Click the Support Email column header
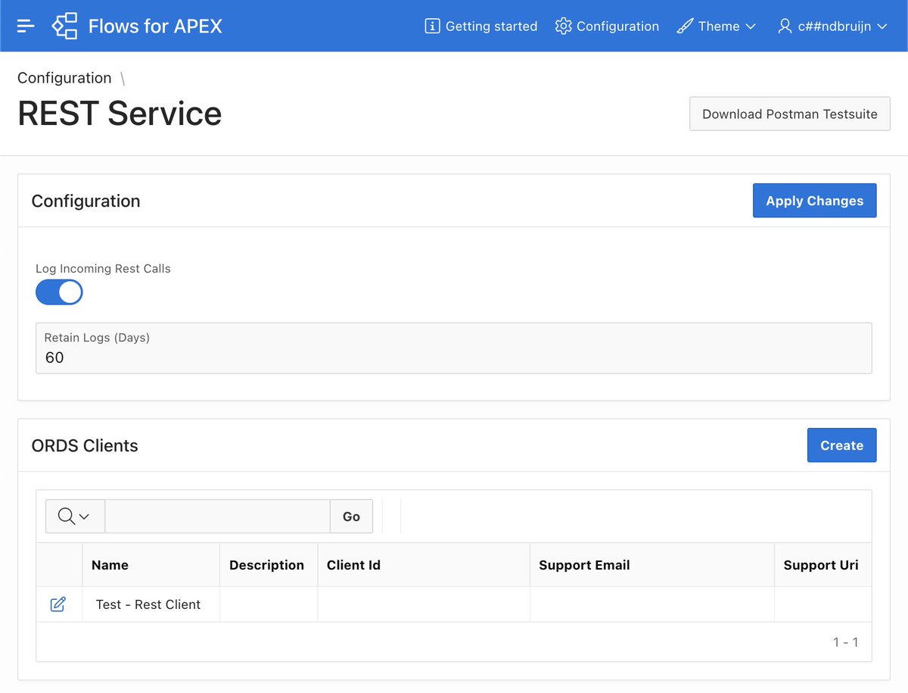Screen dimensions: 908x693 click(584, 565)
